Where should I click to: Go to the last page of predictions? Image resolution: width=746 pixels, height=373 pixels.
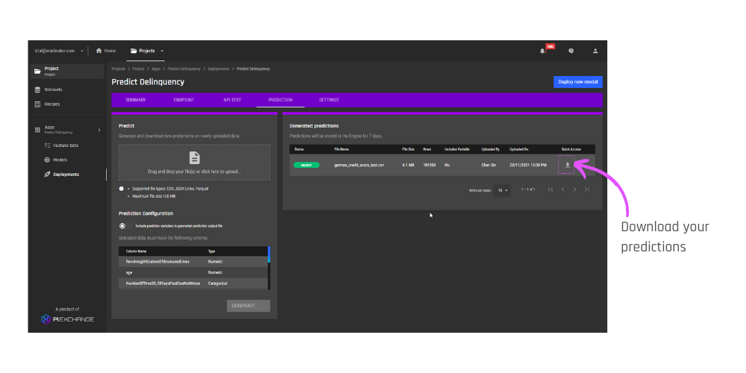tap(586, 189)
